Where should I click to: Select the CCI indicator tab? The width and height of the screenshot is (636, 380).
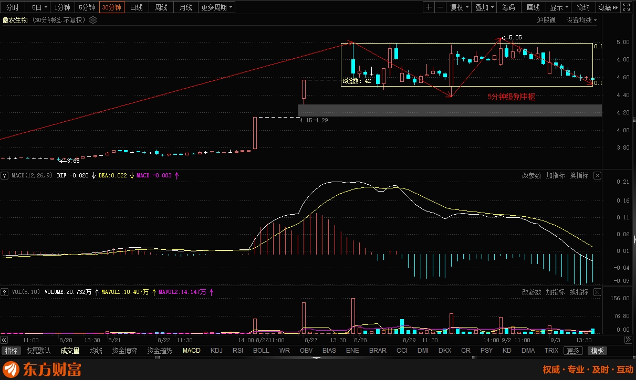[x=402, y=351]
